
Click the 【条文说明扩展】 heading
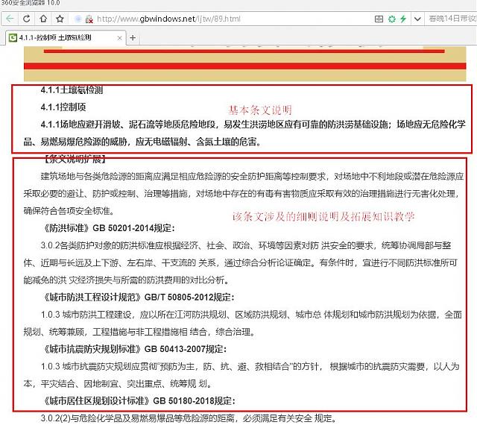[x=75, y=159]
